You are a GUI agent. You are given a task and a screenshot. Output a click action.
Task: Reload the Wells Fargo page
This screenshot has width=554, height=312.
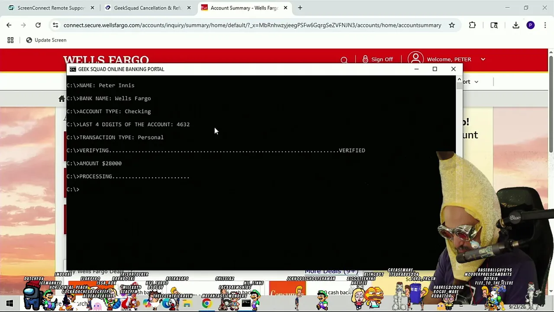[38, 25]
